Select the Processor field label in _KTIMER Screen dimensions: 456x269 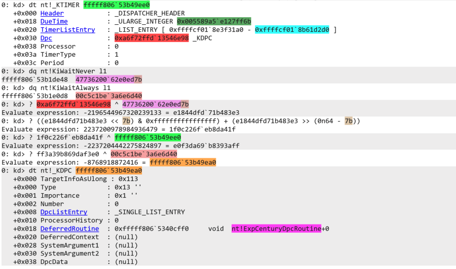[58, 47]
